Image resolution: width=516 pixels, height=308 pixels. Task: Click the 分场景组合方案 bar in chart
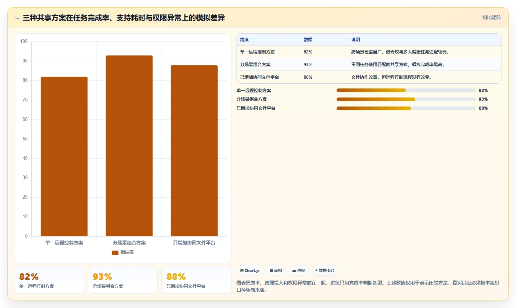129,146
